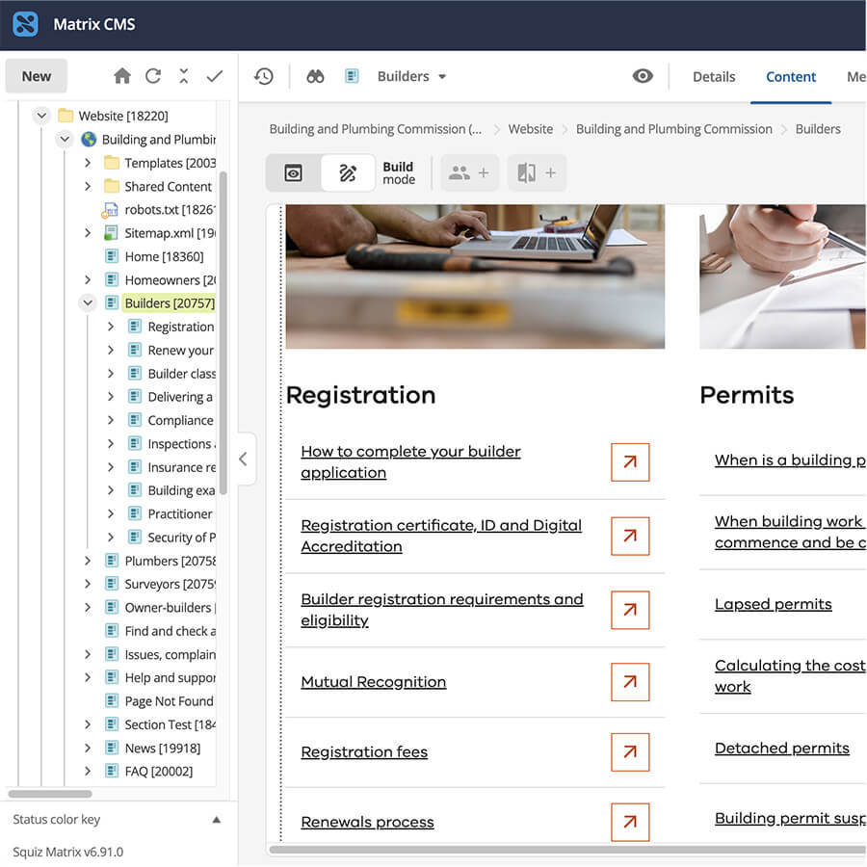Click the laptop and hammer Registration image
The width and height of the screenshot is (867, 867).
pyautogui.click(x=475, y=276)
